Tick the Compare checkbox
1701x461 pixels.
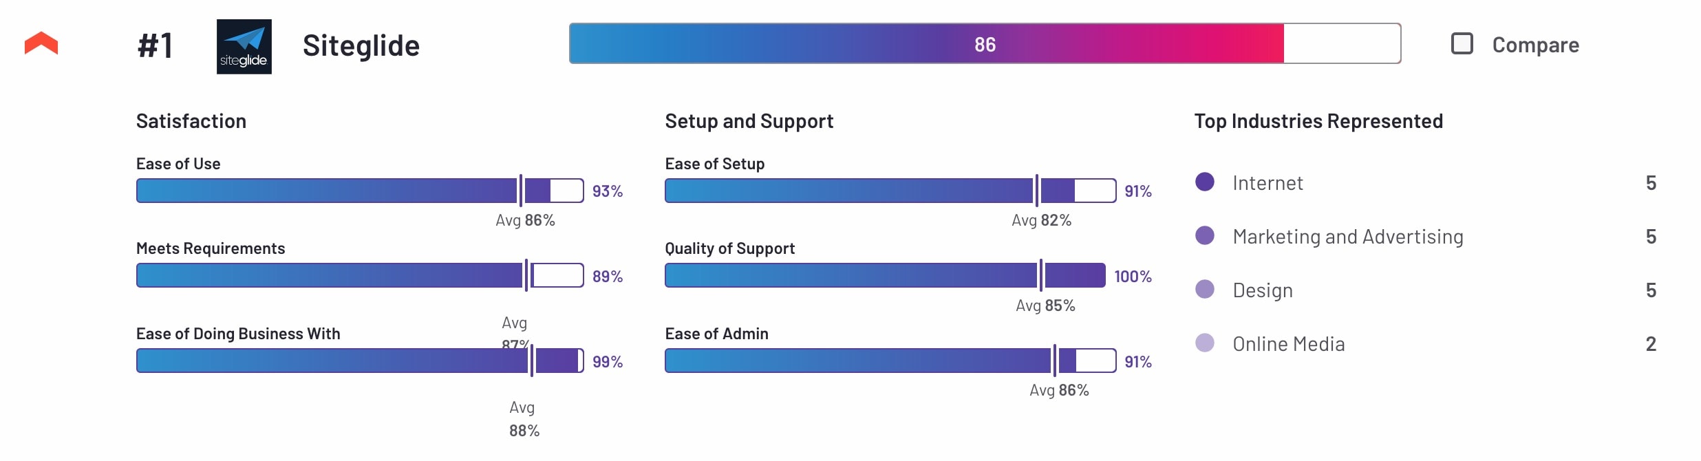coord(1462,44)
